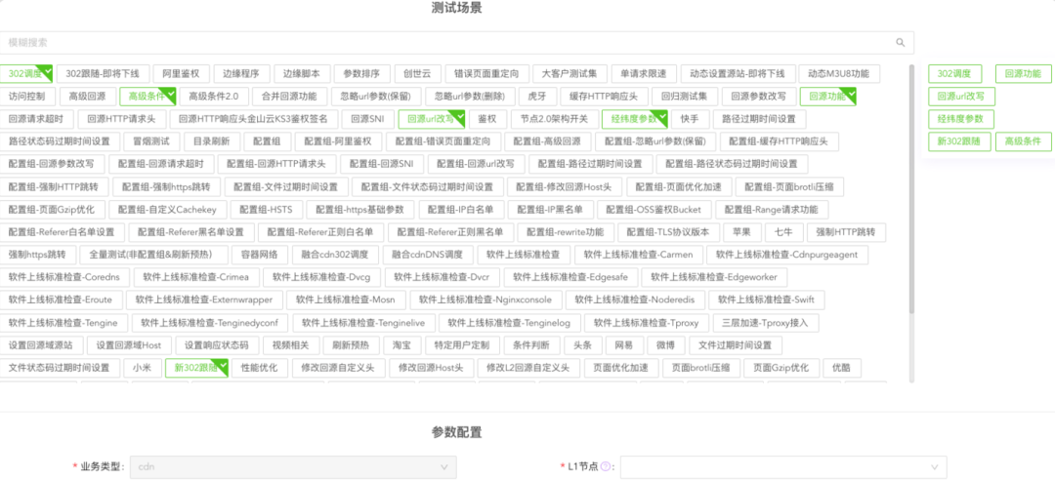Choose 软件上线标准检查-Swift tag
1055x480 pixels.
point(767,300)
